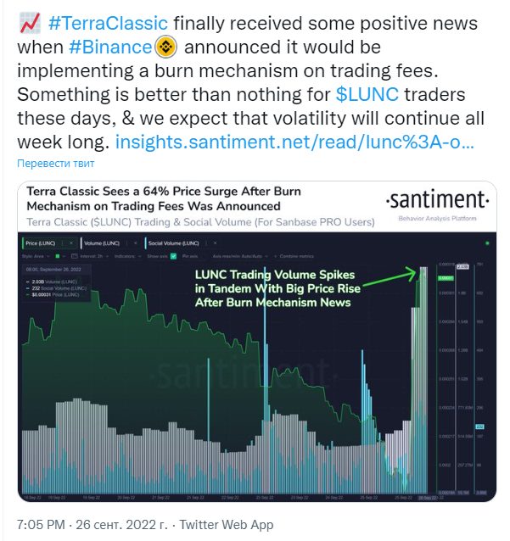Select the Price (LUNC) metric tab
The width and height of the screenshot is (510, 541).
point(41,243)
